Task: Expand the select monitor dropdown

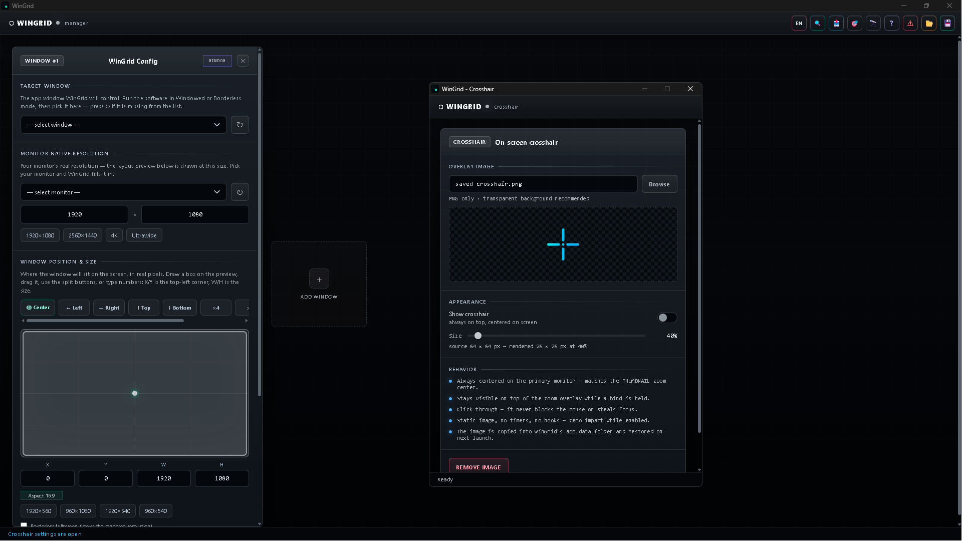Action: [123, 192]
